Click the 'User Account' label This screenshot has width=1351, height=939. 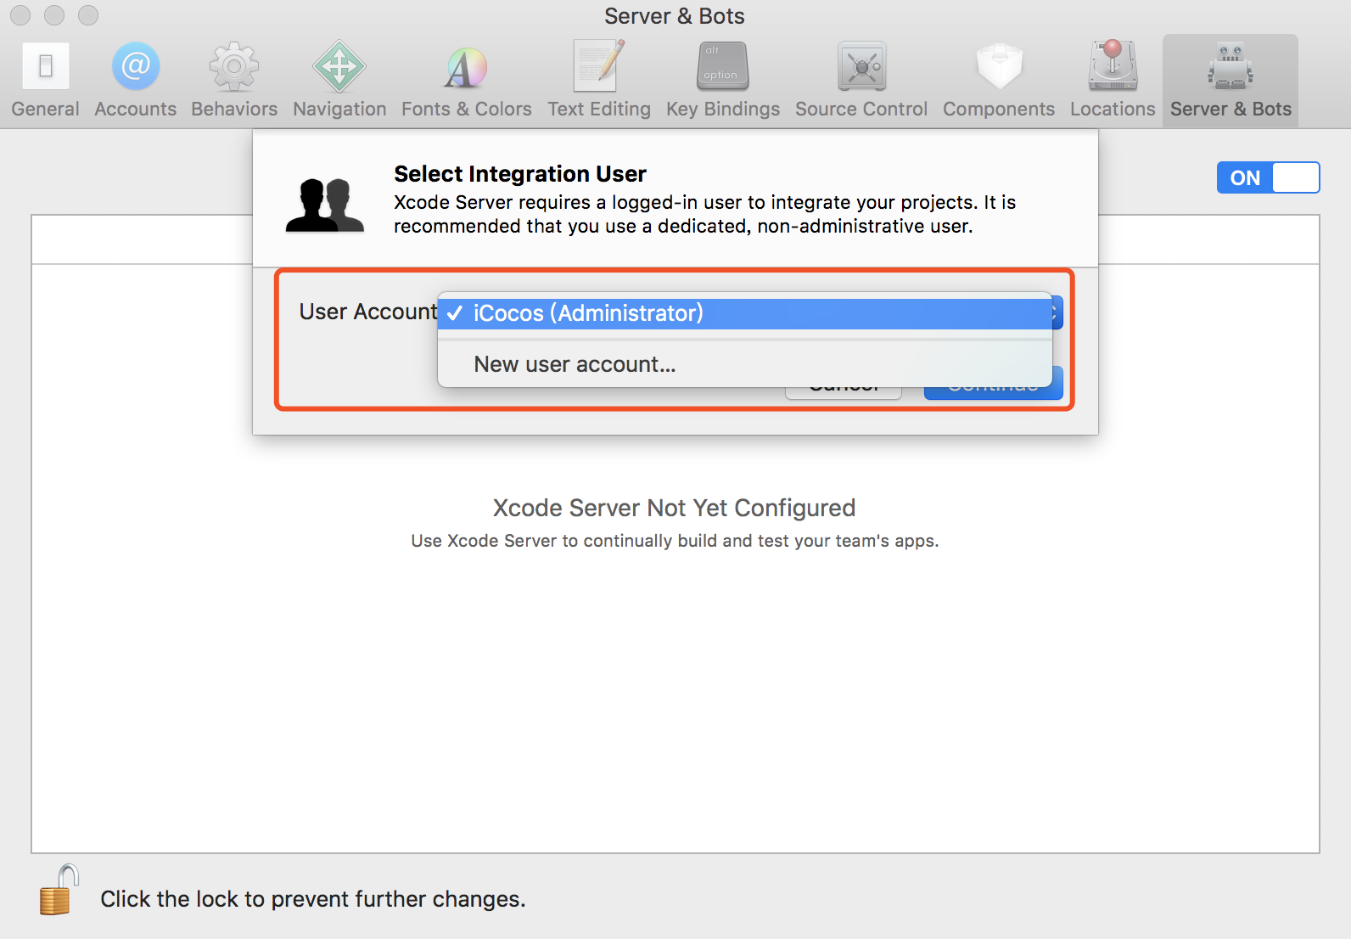click(368, 312)
